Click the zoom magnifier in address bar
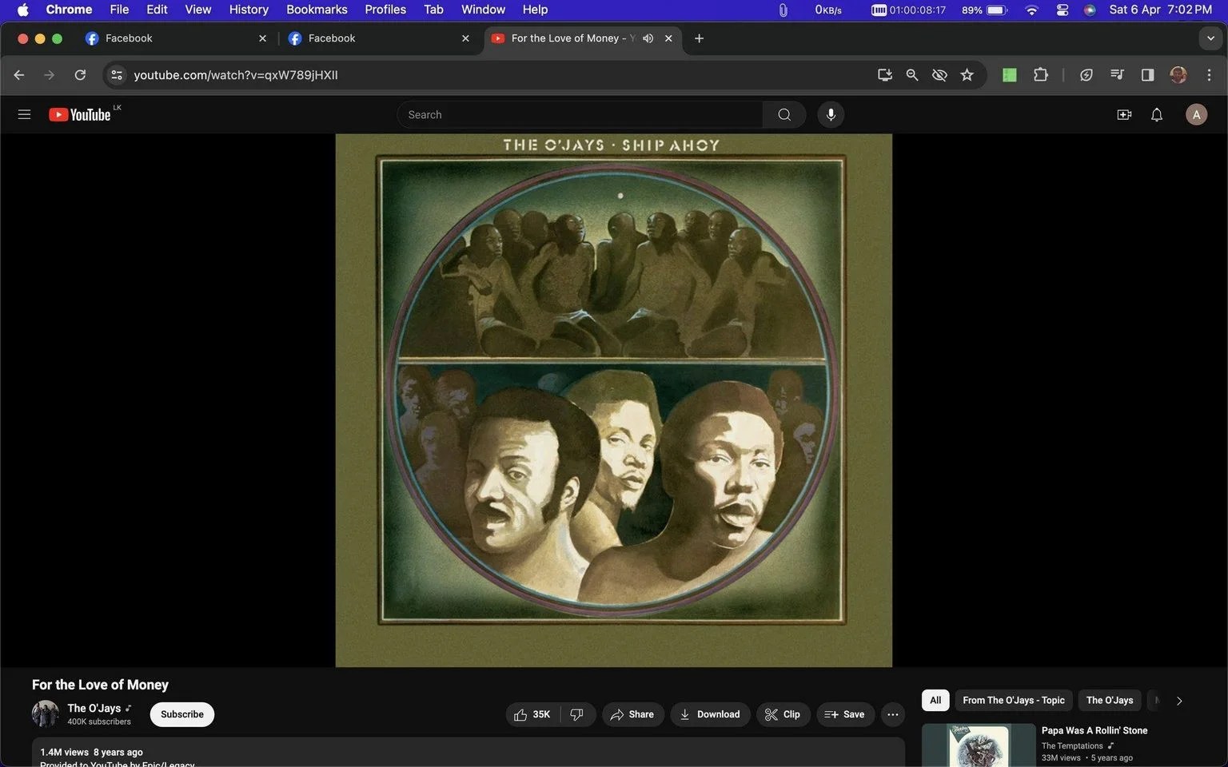The width and height of the screenshot is (1228, 767). tap(912, 74)
